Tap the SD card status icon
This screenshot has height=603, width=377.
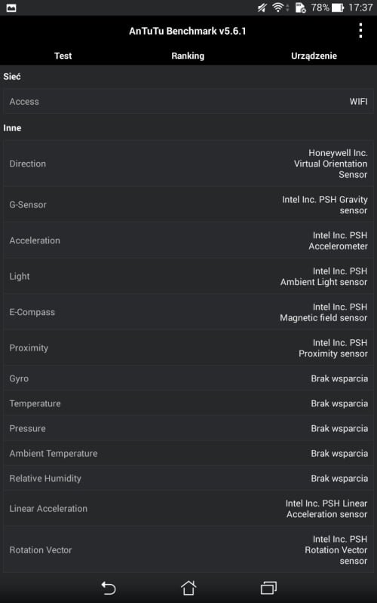click(x=300, y=8)
